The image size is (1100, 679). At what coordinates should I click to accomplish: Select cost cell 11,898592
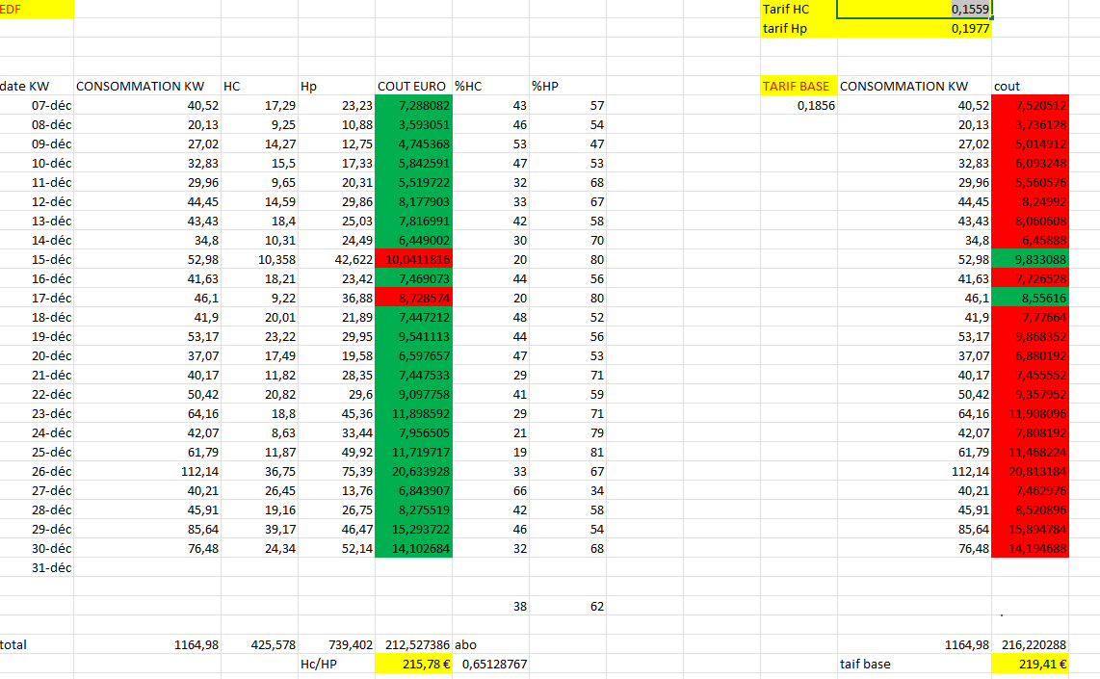click(413, 414)
